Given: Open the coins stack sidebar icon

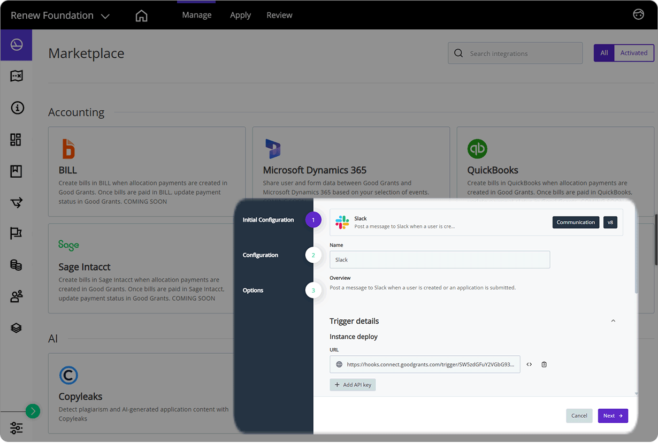Looking at the screenshot, I should (16, 265).
